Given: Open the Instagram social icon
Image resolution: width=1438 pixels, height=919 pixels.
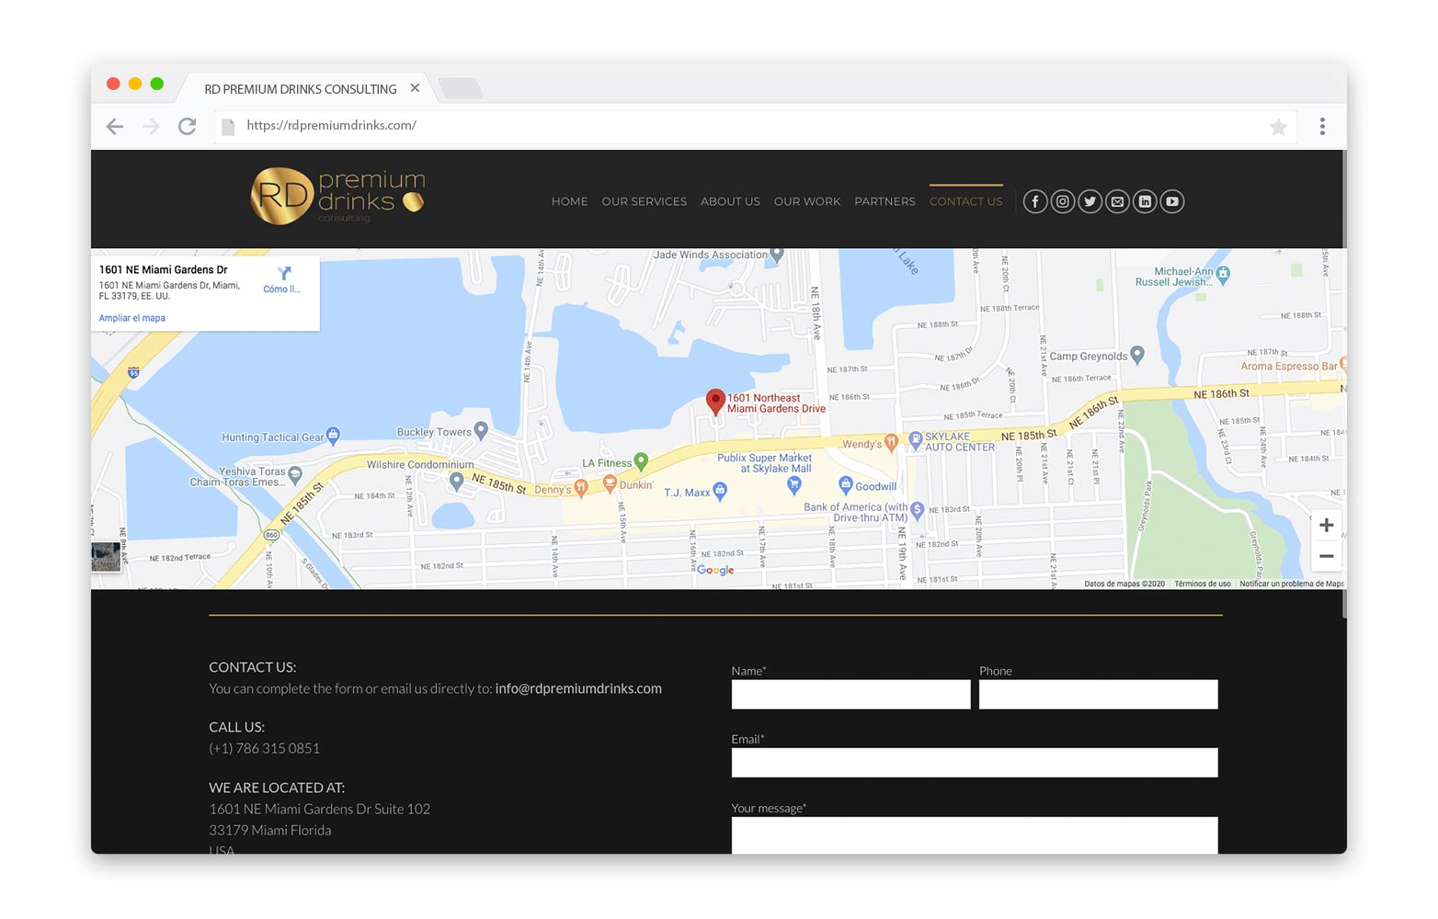Looking at the screenshot, I should (x=1062, y=201).
